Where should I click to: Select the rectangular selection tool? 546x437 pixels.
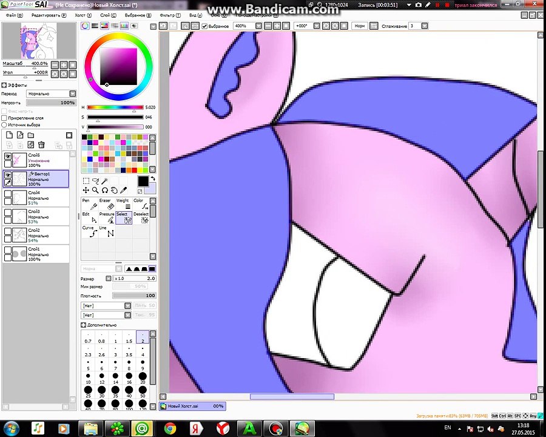coord(86,181)
